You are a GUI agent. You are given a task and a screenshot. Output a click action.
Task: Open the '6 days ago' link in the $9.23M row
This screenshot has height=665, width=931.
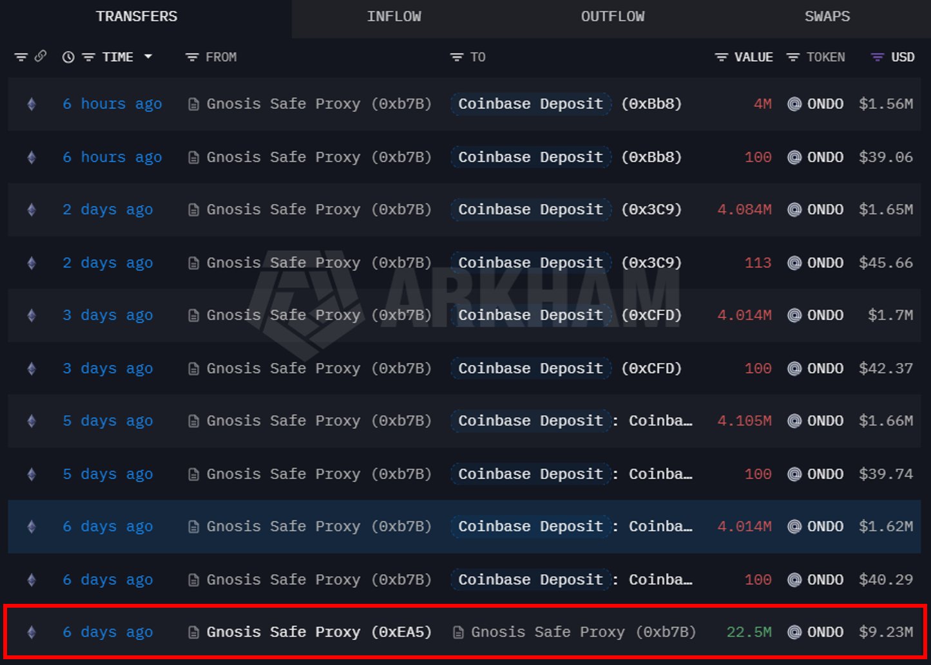(108, 632)
